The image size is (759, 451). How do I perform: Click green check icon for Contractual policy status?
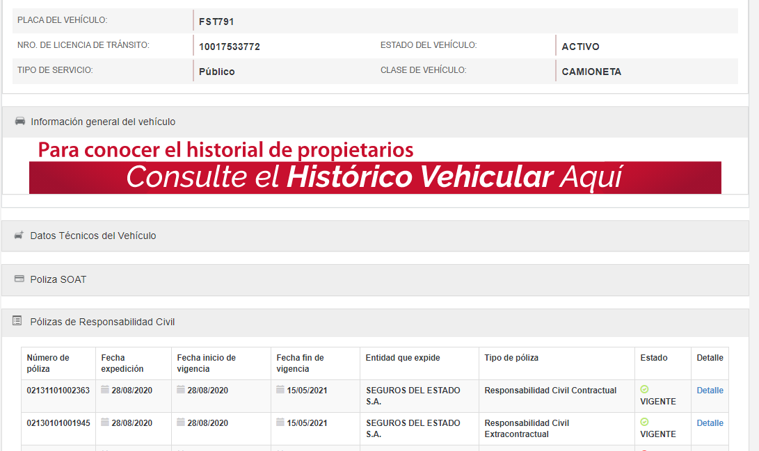[x=644, y=389]
